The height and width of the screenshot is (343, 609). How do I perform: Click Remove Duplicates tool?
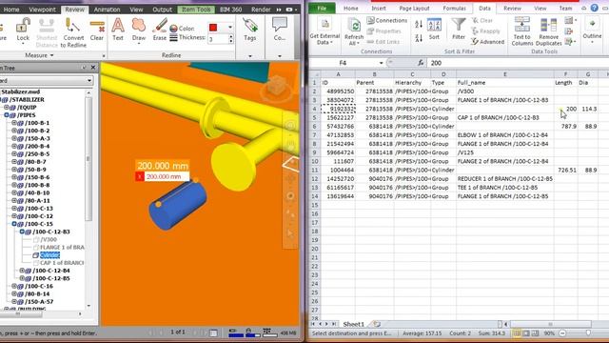coord(548,31)
